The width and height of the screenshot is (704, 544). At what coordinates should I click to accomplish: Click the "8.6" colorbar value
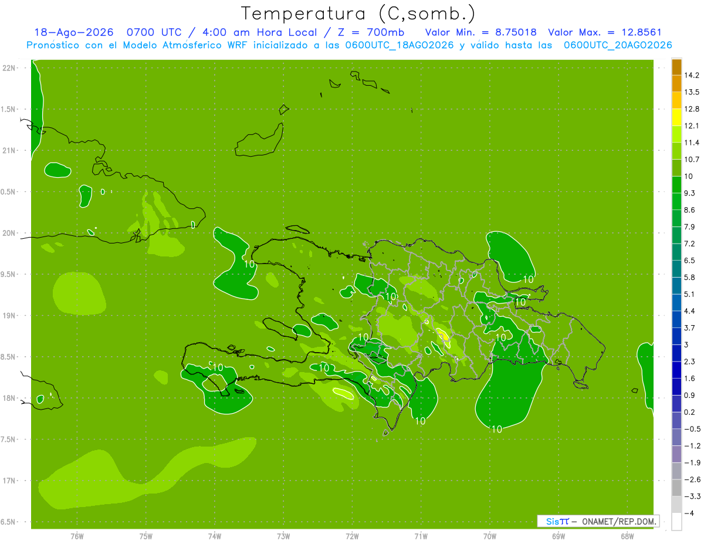pos(691,210)
